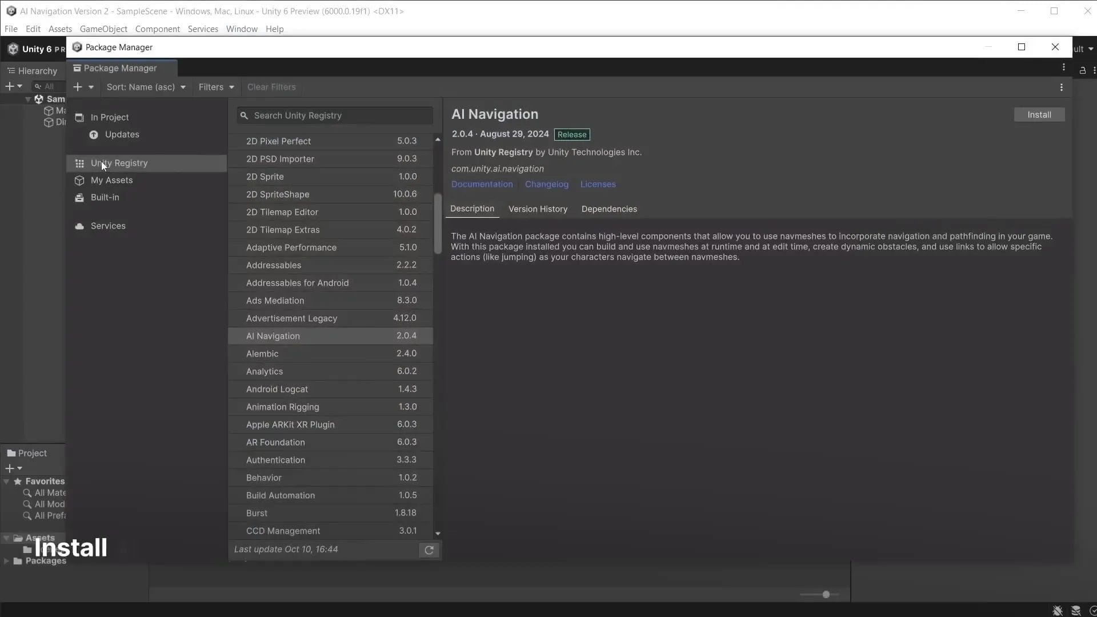1097x617 pixels.
Task: Click the create asset plus icon in Project panel
Action: (x=10, y=468)
